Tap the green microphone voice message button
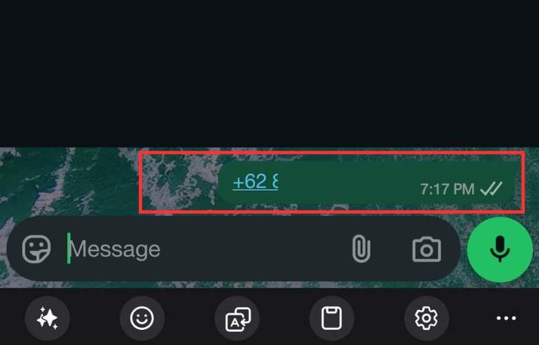 pyautogui.click(x=500, y=249)
